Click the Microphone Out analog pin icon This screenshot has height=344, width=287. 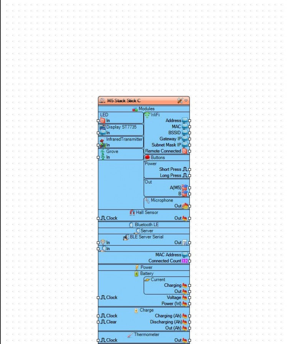(x=185, y=206)
